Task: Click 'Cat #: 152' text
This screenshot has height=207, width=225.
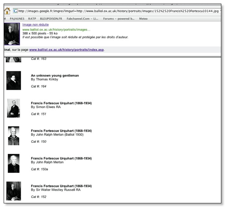Action: click(39, 197)
